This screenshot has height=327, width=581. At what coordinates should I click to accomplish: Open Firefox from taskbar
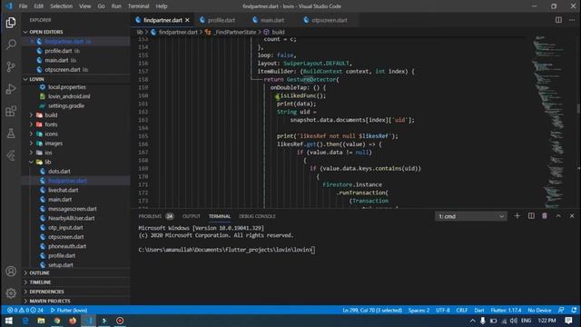pyautogui.click(x=73, y=321)
